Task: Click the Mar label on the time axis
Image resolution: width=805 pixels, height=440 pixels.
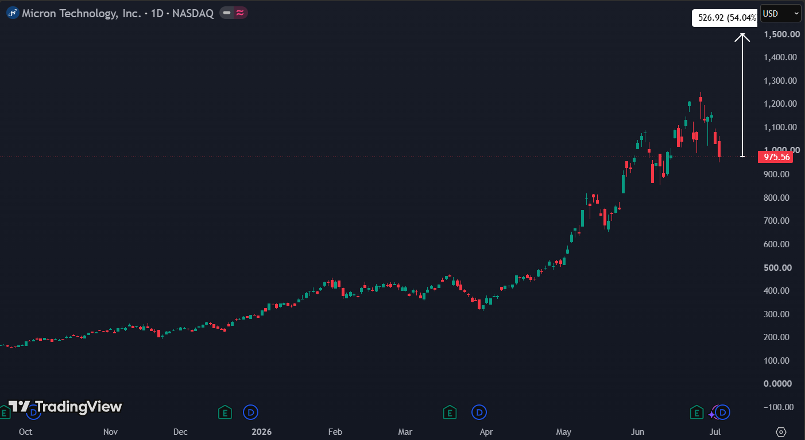Action: [405, 431]
